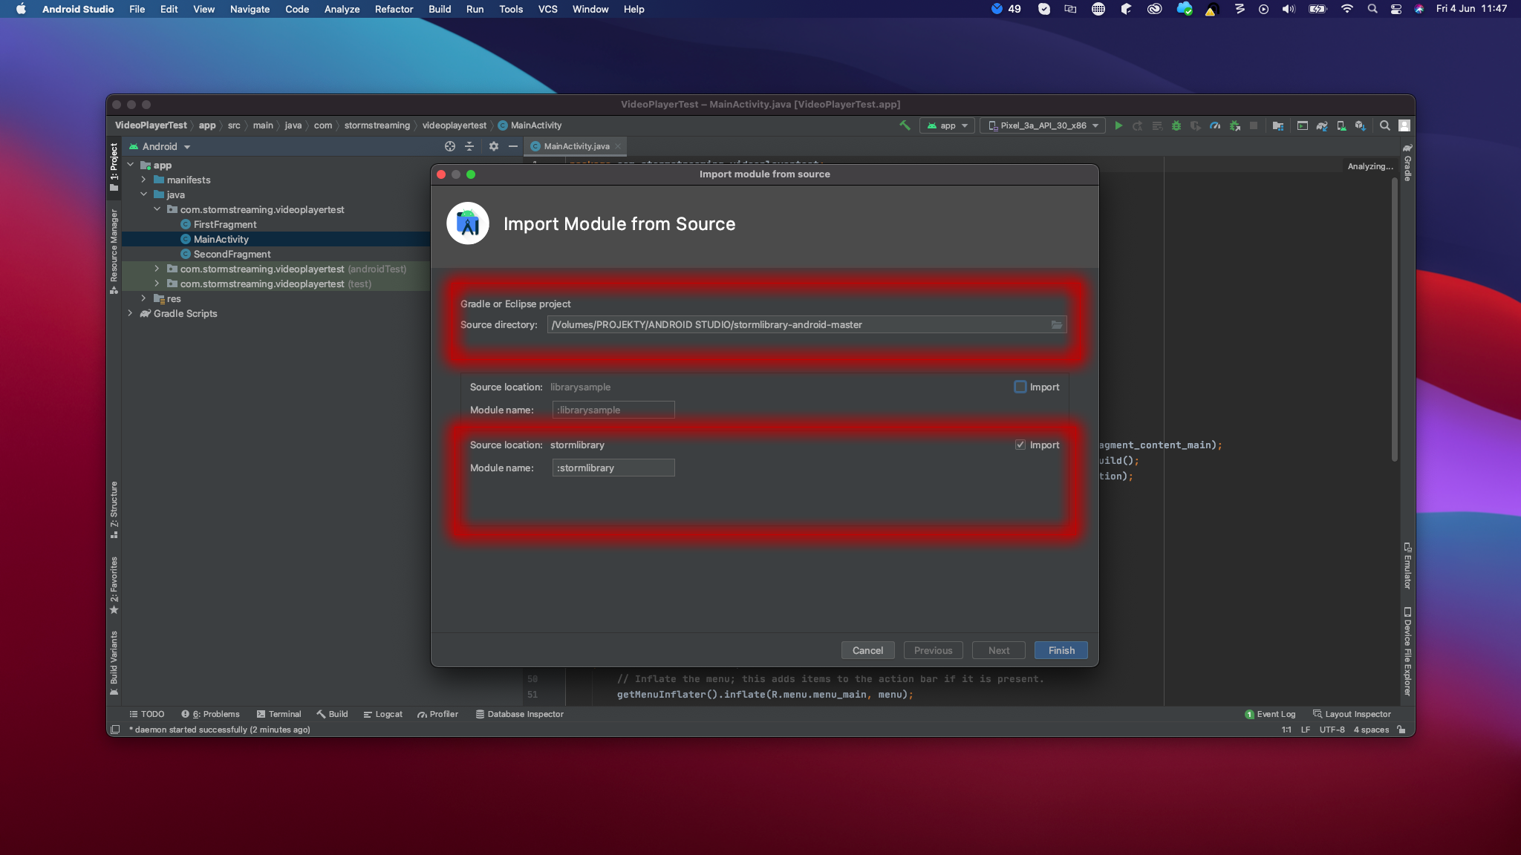The width and height of the screenshot is (1521, 855).
Task: Click Search Everywhere magnifier in Android Studio toolbar
Action: click(1385, 125)
